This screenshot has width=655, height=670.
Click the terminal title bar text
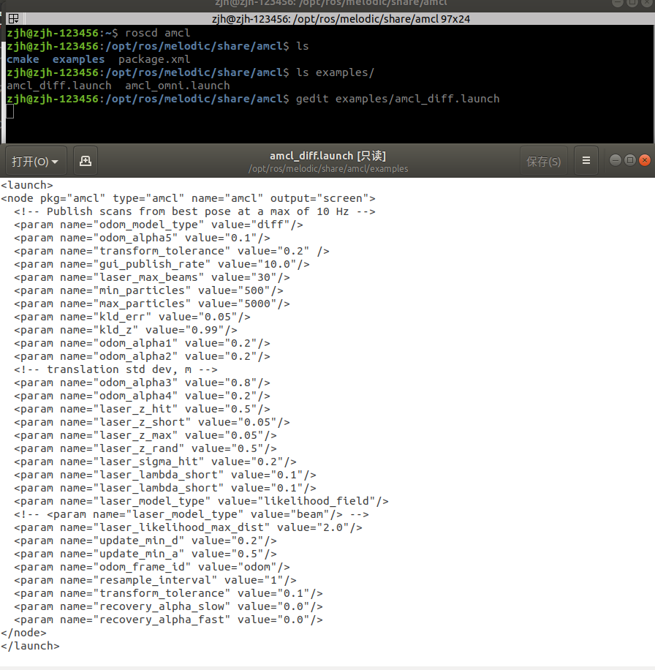(x=341, y=19)
